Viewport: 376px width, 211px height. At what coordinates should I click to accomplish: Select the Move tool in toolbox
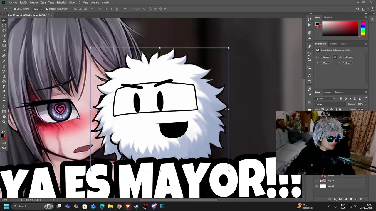4,21
